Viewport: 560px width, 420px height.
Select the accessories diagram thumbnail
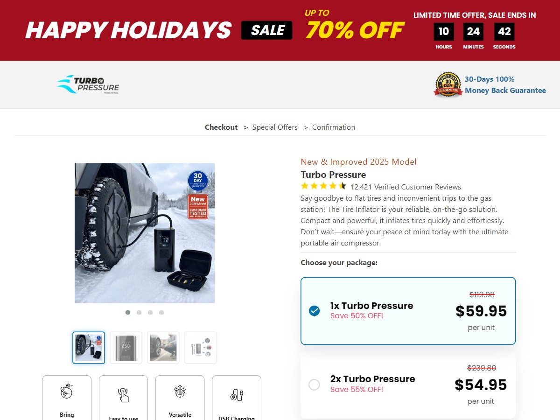tap(200, 347)
